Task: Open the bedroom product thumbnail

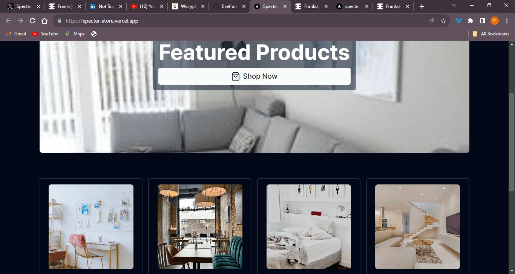Action: pos(309,227)
